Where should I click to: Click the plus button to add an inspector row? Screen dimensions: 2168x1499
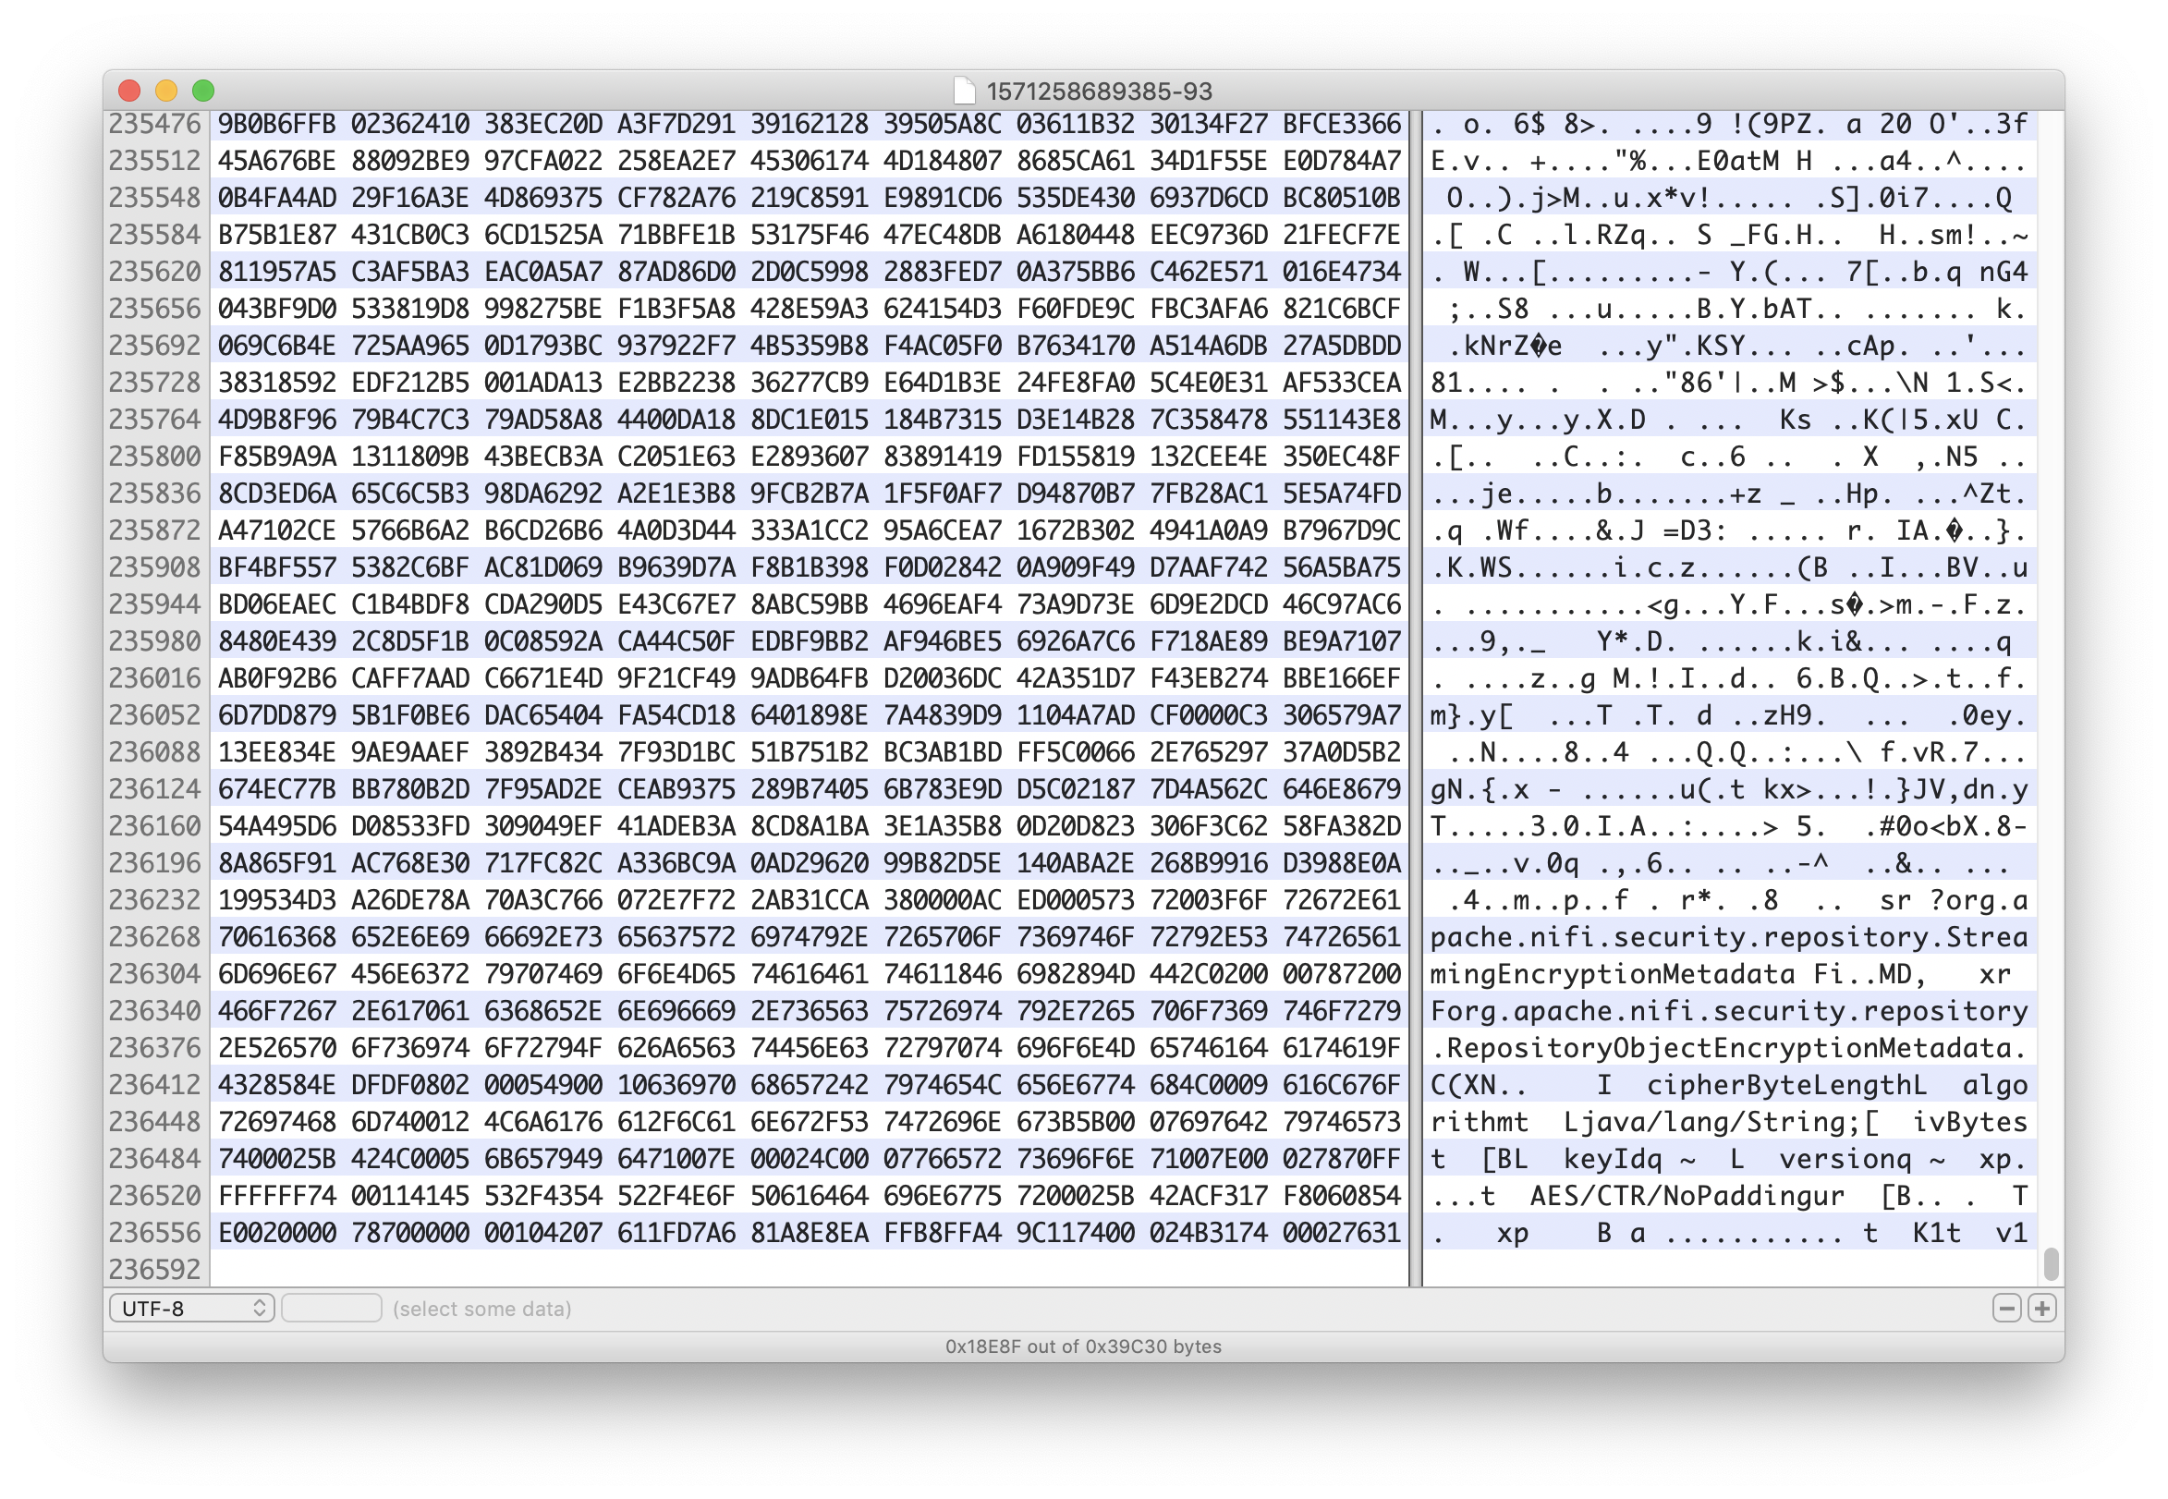(2042, 1308)
